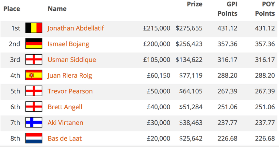
Task: Click the Place column header
Action: tap(12, 9)
